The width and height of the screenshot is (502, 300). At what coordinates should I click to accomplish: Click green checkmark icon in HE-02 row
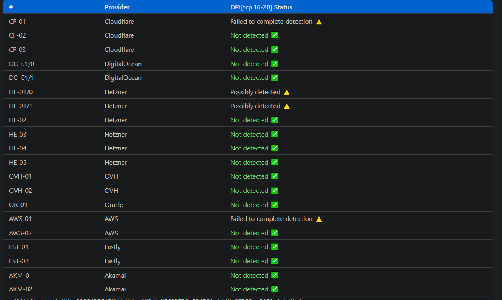click(275, 120)
